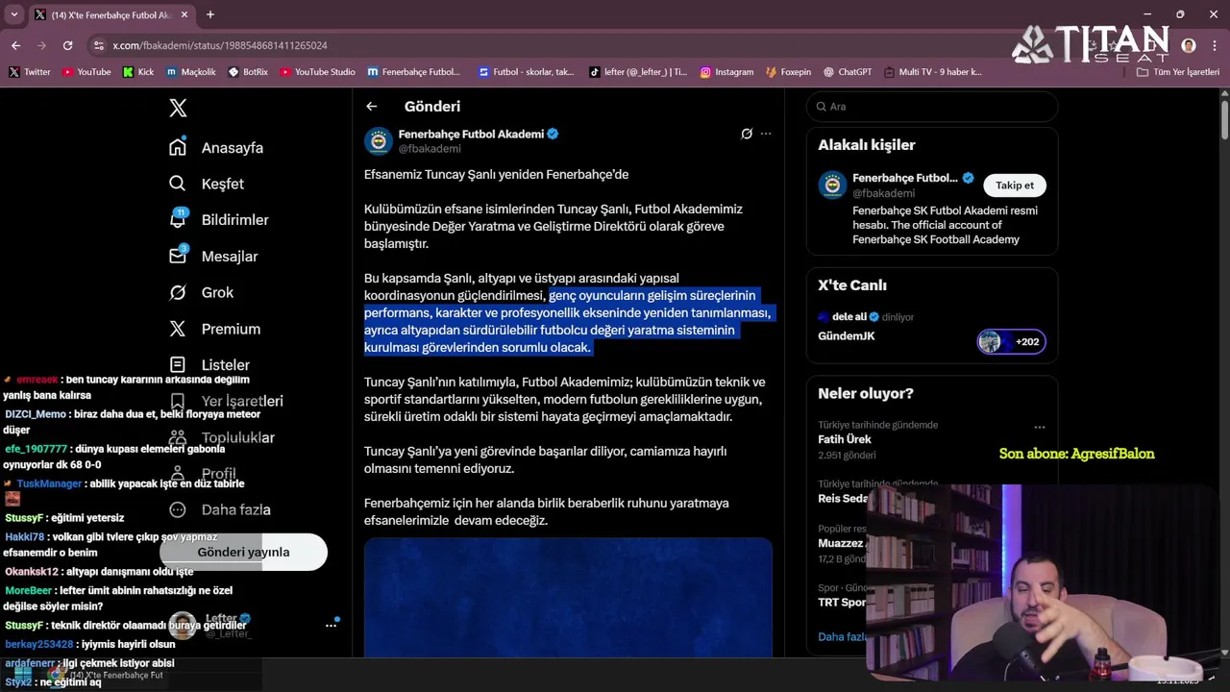
Task: Open Multi TV bookmark
Action: coord(932,72)
